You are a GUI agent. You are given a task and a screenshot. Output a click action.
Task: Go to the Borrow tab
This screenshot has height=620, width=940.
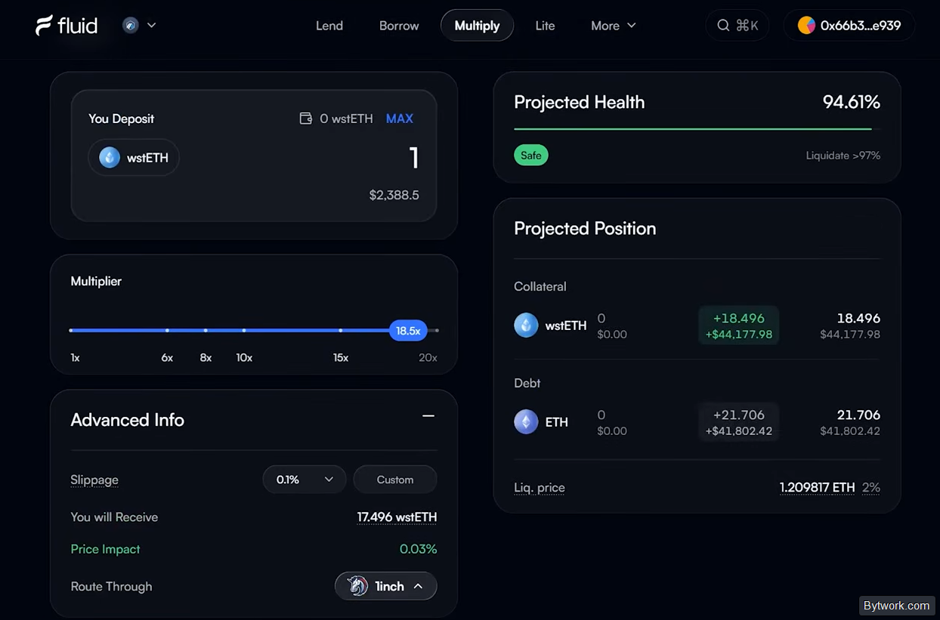click(399, 26)
